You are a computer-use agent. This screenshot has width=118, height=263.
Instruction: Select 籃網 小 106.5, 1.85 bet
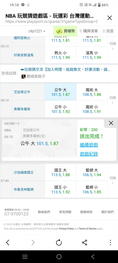pyautogui.click(x=92, y=190)
